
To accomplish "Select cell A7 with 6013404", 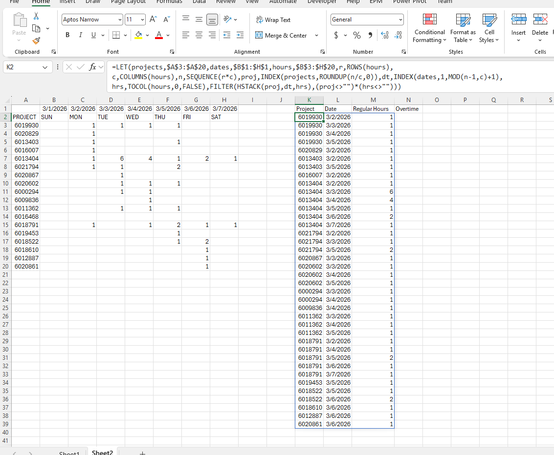I will click(x=26, y=158).
